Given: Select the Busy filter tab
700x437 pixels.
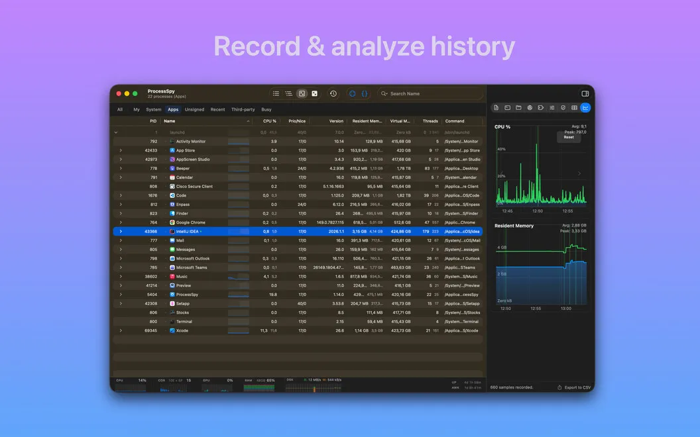Looking at the screenshot, I should tap(266, 110).
